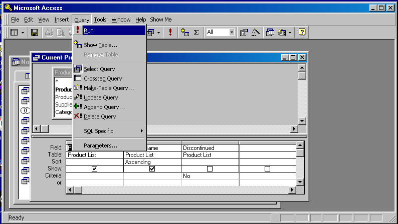This screenshot has height=224, width=398.
Task: Click the query window title bar icon
Action: pyautogui.click(x=36, y=57)
